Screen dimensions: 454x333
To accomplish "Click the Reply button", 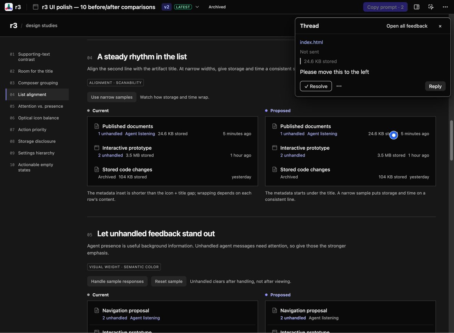I will coord(435,86).
